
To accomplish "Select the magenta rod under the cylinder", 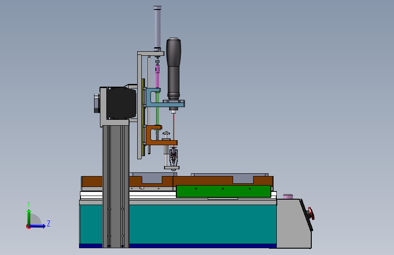I will (157, 77).
